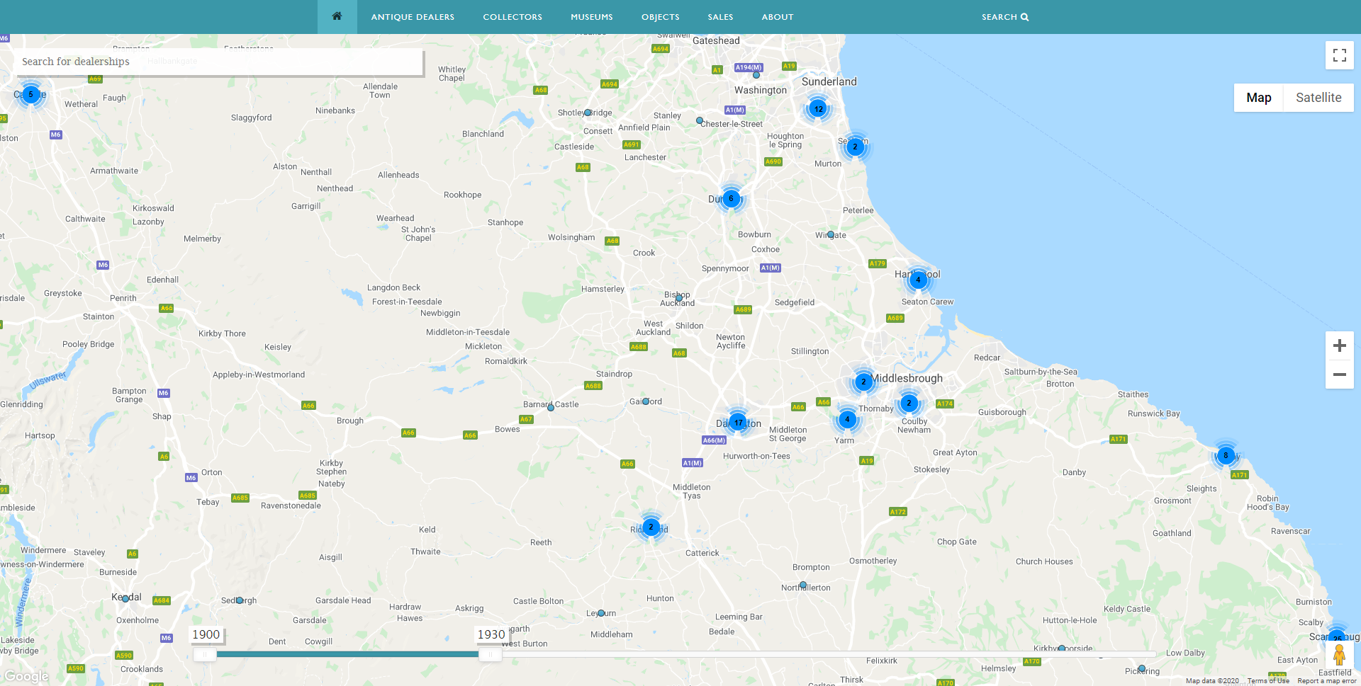The width and height of the screenshot is (1361, 686).
Task: Select the Hartlepool cluster marker with 4
Action: point(918,280)
